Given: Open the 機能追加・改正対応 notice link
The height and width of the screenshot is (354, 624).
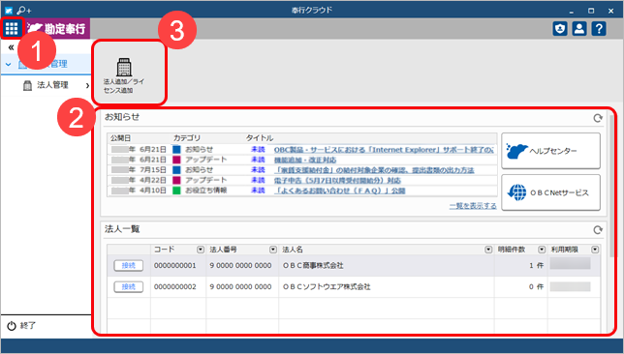Looking at the screenshot, I should 305,160.
